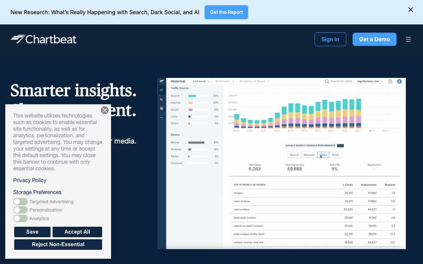Save the storage preferences
This screenshot has height=264, width=423.
tap(32, 232)
